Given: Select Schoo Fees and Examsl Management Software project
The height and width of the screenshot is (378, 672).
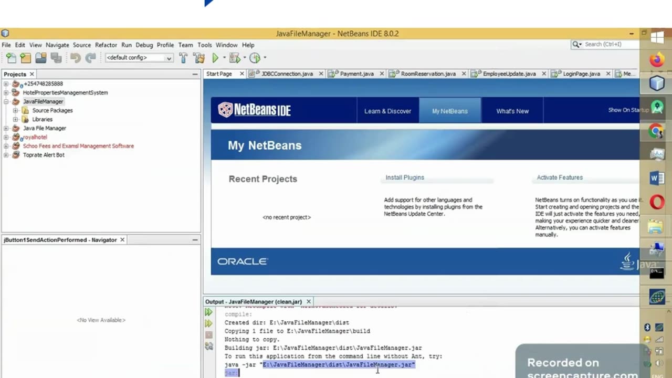Looking at the screenshot, I should 78,146.
